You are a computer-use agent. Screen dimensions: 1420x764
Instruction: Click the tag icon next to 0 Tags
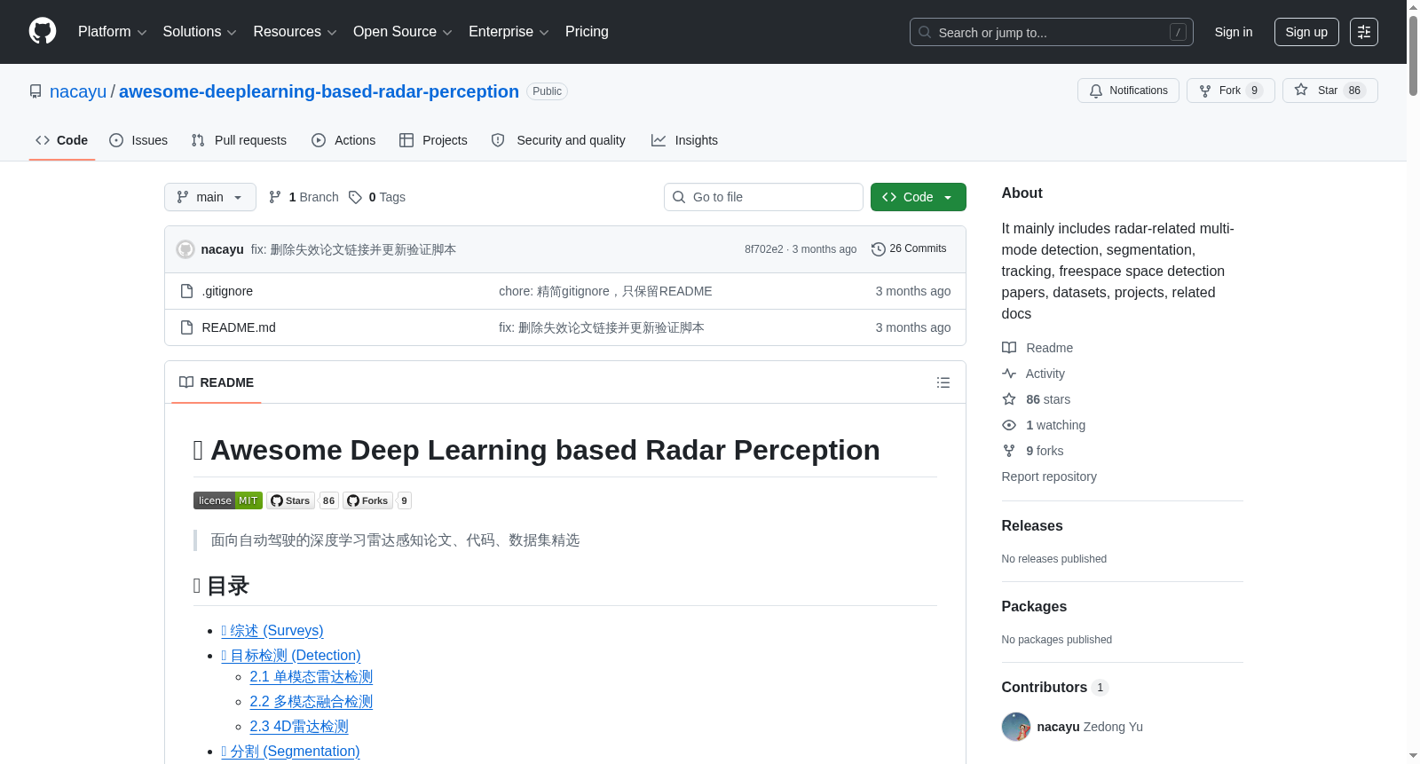click(x=355, y=197)
